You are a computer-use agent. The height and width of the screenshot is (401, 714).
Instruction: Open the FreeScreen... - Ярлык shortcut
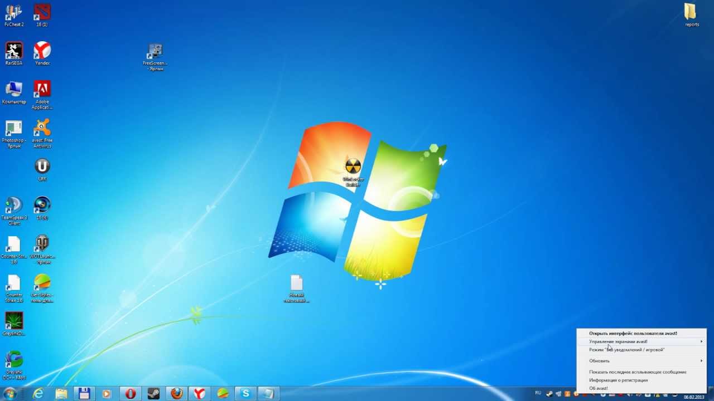click(x=155, y=57)
